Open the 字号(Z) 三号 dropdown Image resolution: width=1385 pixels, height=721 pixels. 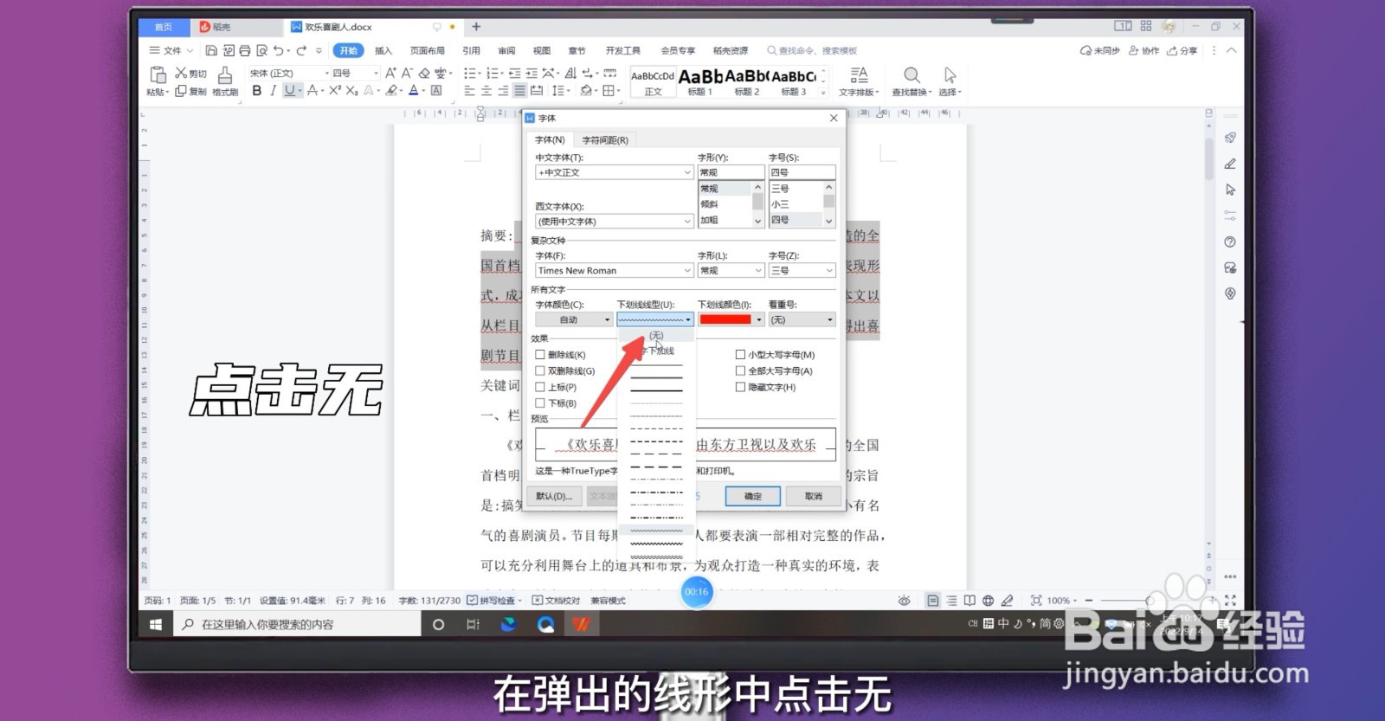[802, 270]
